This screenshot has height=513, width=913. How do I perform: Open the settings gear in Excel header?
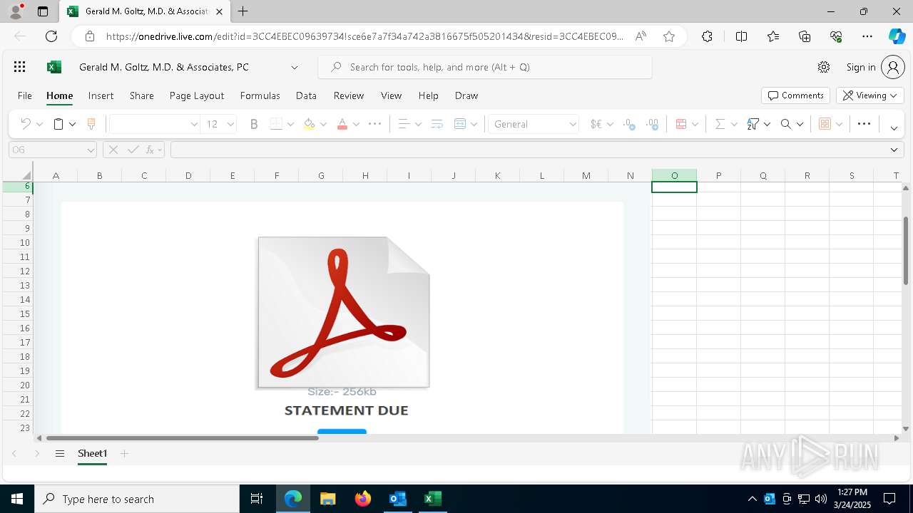[x=824, y=67]
